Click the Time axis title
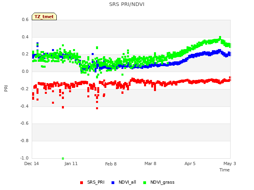Screen dimensions: 254x190 (x=225, y=170)
